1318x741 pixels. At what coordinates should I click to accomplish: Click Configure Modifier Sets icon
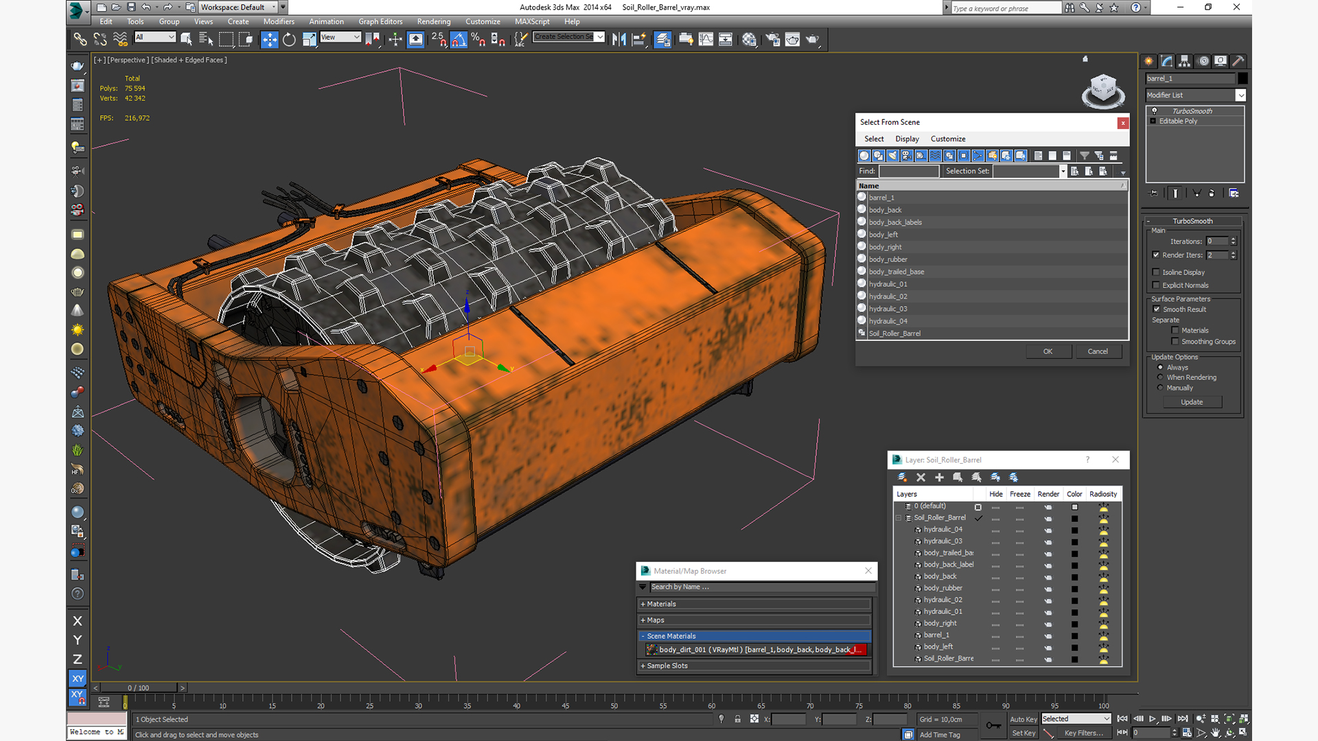[x=1234, y=193]
